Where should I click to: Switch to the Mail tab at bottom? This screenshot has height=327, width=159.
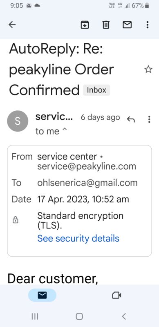tap(42, 295)
